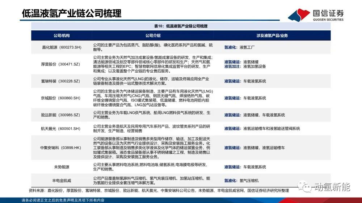
Task: Click 液氢储罐，车载液氢系统 cell for 致远新能
Action: point(254,115)
